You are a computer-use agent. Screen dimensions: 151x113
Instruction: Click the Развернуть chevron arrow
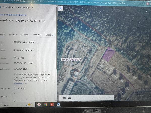26,84
